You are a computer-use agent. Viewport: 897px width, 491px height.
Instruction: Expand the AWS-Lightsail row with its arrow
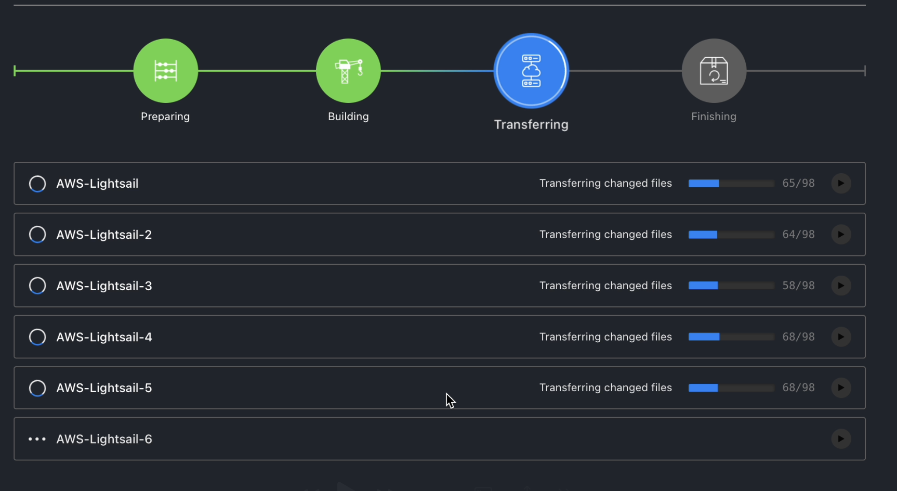841,183
